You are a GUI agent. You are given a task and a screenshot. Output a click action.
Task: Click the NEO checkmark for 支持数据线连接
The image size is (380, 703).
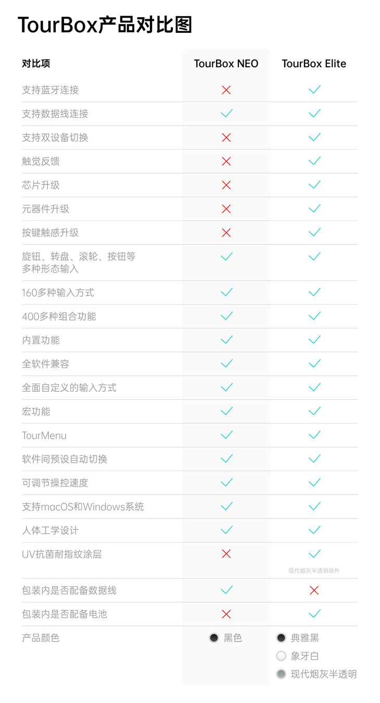226,114
